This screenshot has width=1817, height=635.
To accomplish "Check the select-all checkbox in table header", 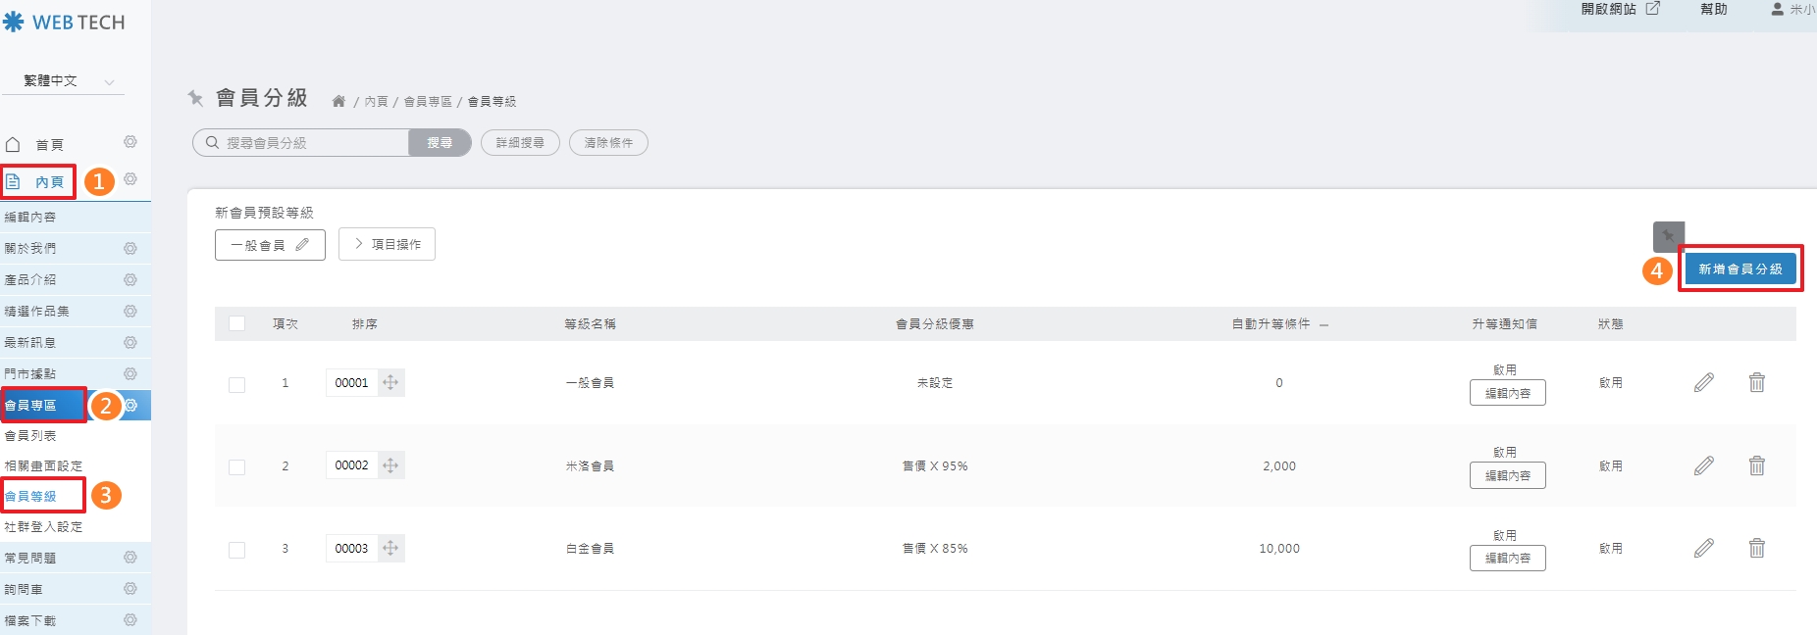I will point(236,323).
